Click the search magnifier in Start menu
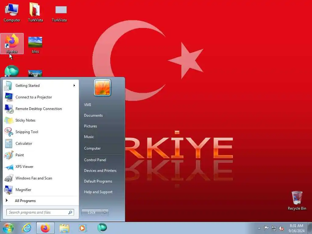 70,212
